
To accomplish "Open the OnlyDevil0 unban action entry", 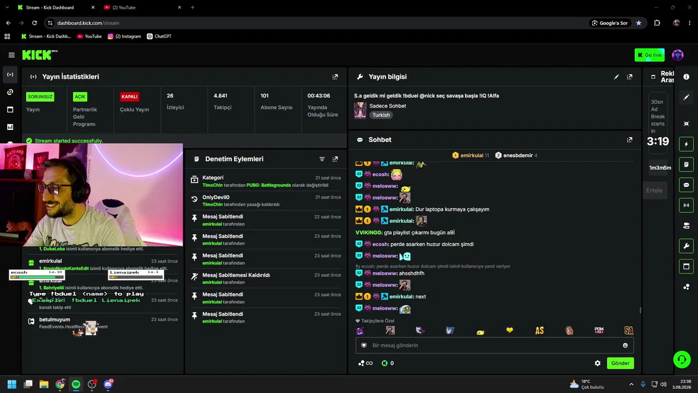I will click(x=266, y=201).
